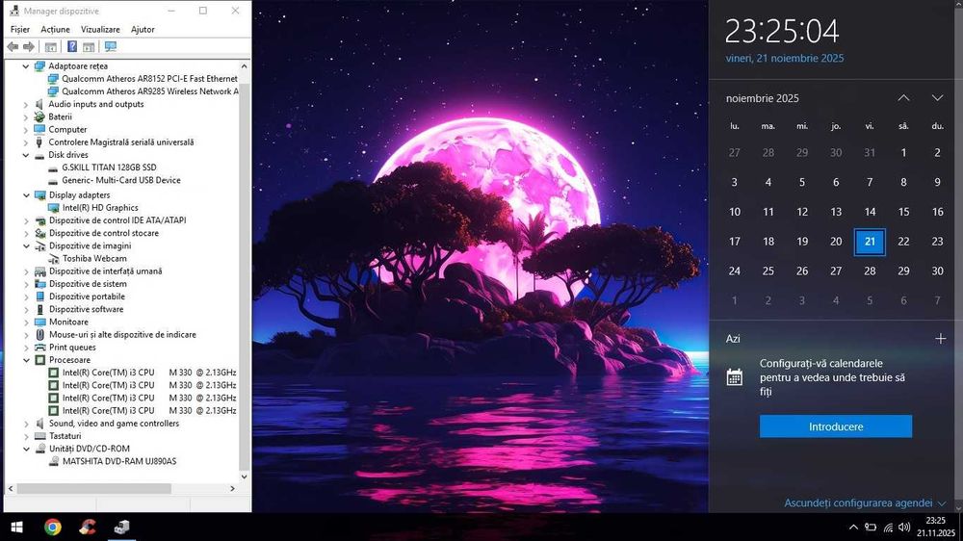Click Ascundeți configurarea agendei link

point(866,502)
